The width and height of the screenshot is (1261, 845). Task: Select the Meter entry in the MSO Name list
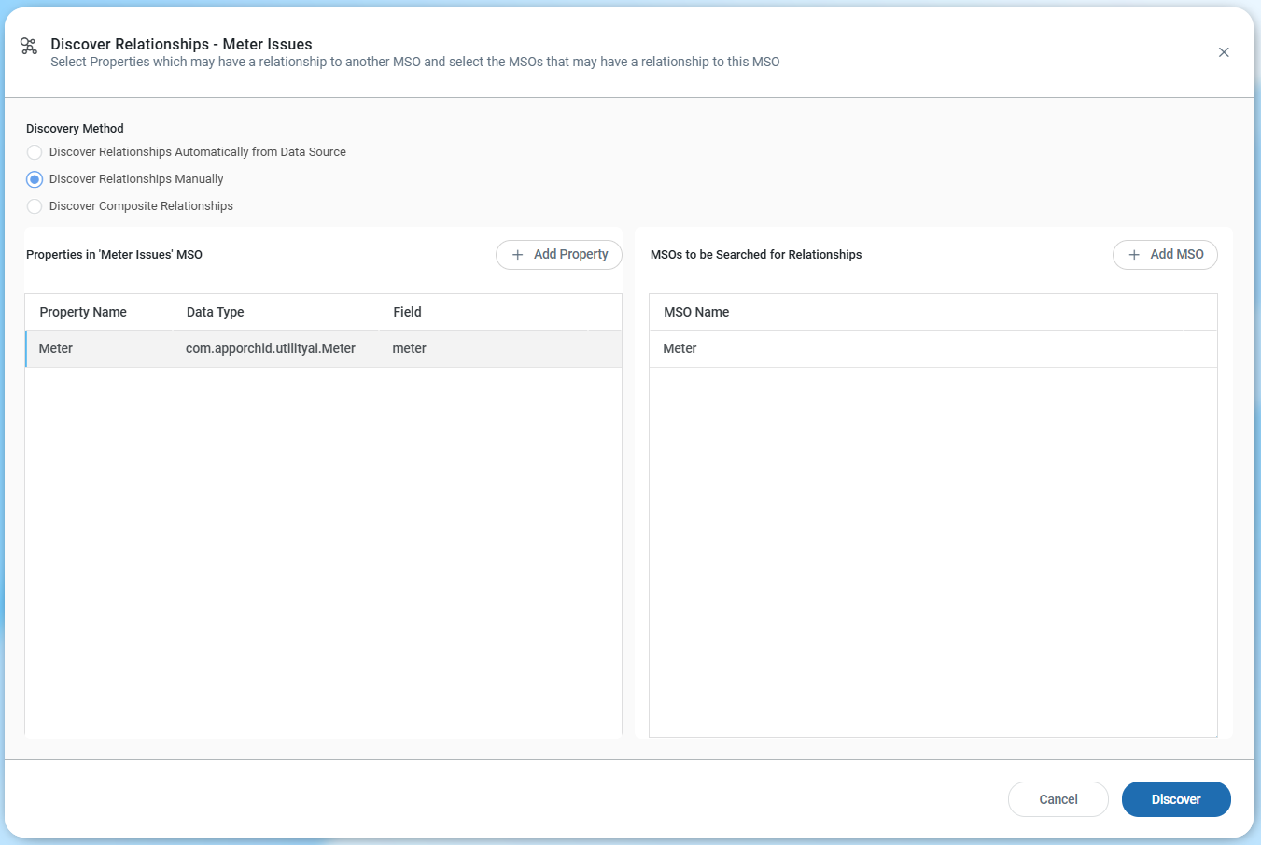(x=680, y=348)
